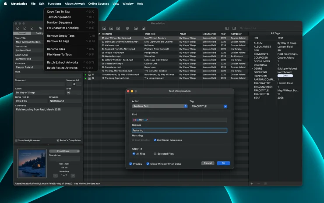Click the second artwork image toolbar icon
The height and width of the screenshot is (203, 324).
pos(111,28)
